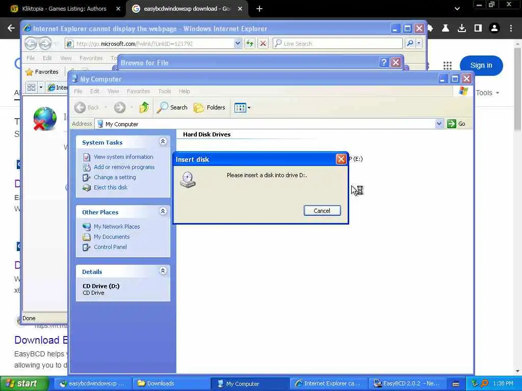Click Favorites star button in Internet Explorer
522x391 pixels.
tap(42, 72)
